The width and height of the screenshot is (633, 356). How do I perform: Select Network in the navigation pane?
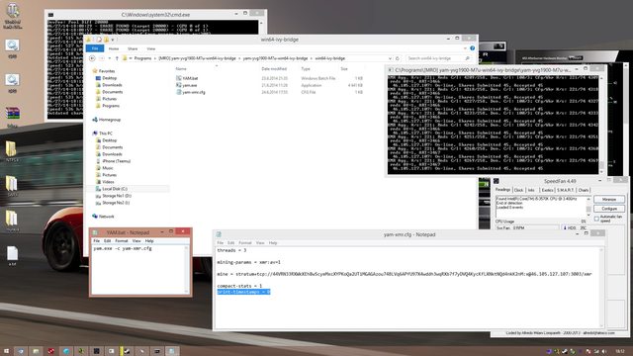click(x=106, y=217)
